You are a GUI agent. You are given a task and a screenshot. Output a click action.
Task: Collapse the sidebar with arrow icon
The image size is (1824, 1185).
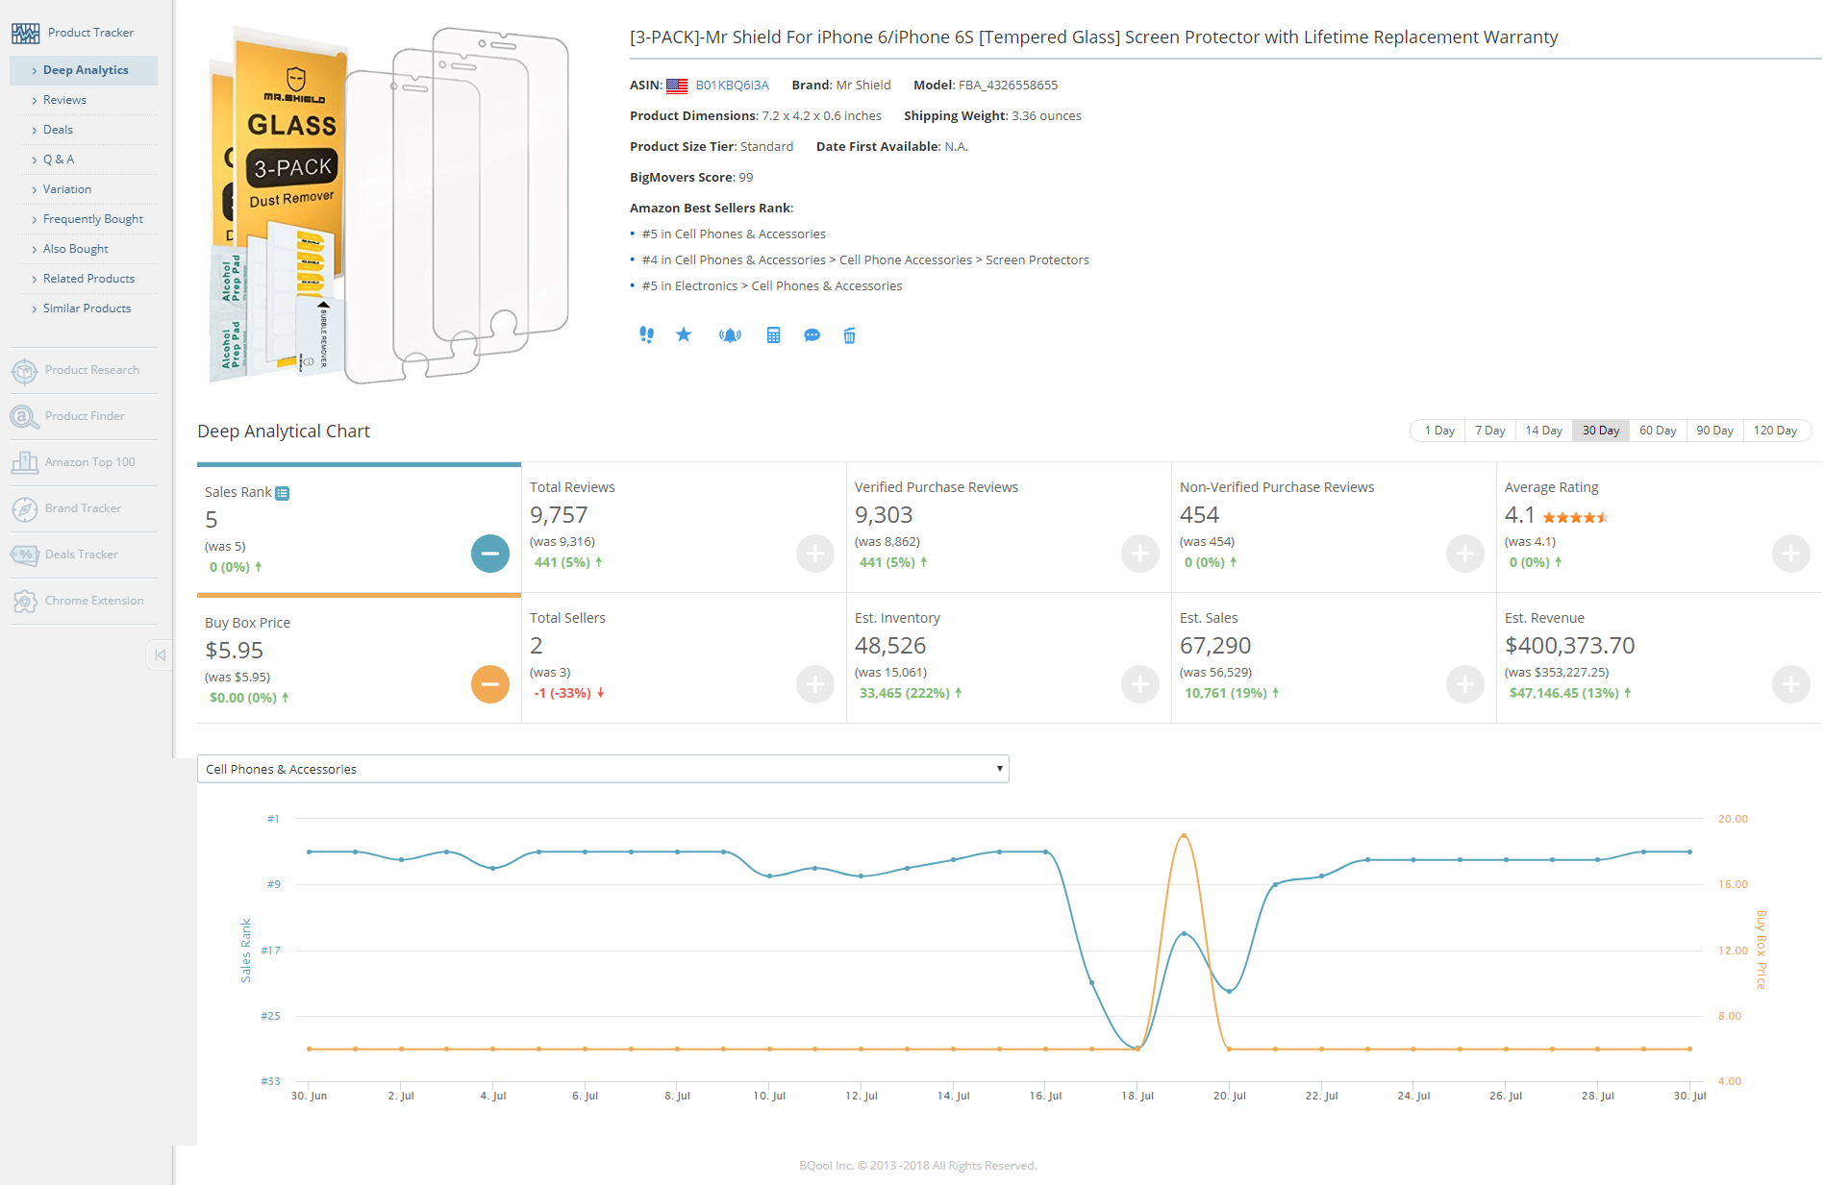click(160, 654)
